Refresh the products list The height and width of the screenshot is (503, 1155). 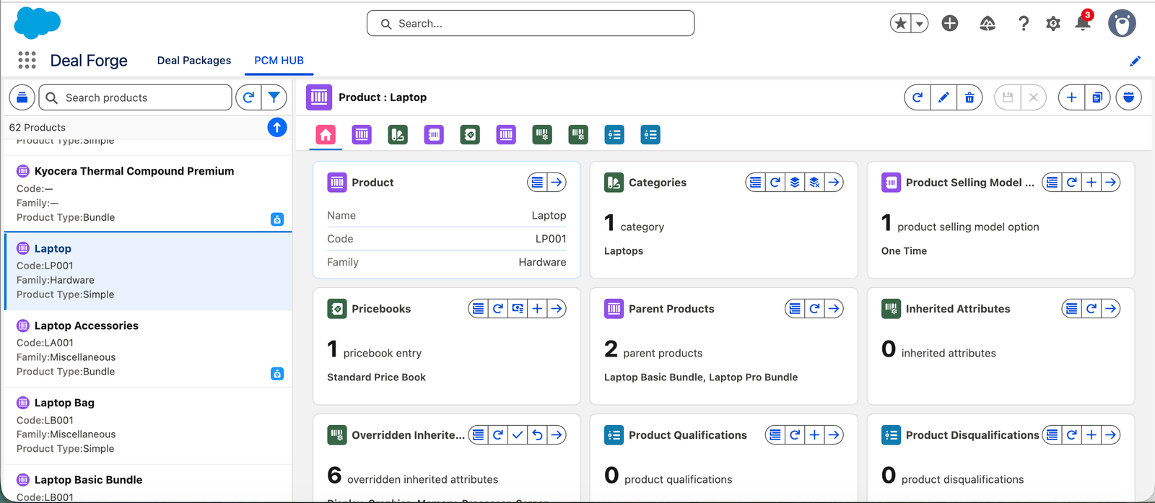pyautogui.click(x=248, y=97)
